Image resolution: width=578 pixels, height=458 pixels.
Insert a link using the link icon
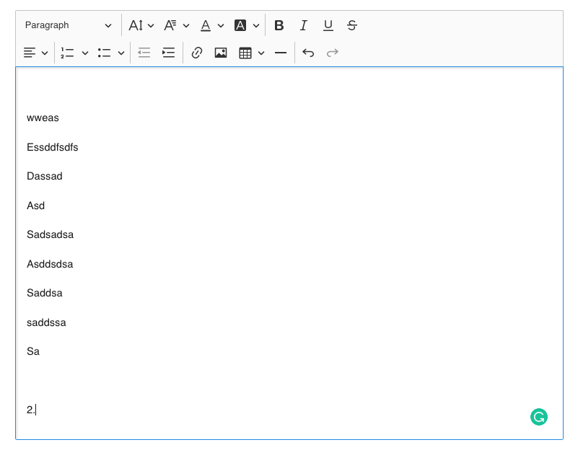click(x=197, y=52)
